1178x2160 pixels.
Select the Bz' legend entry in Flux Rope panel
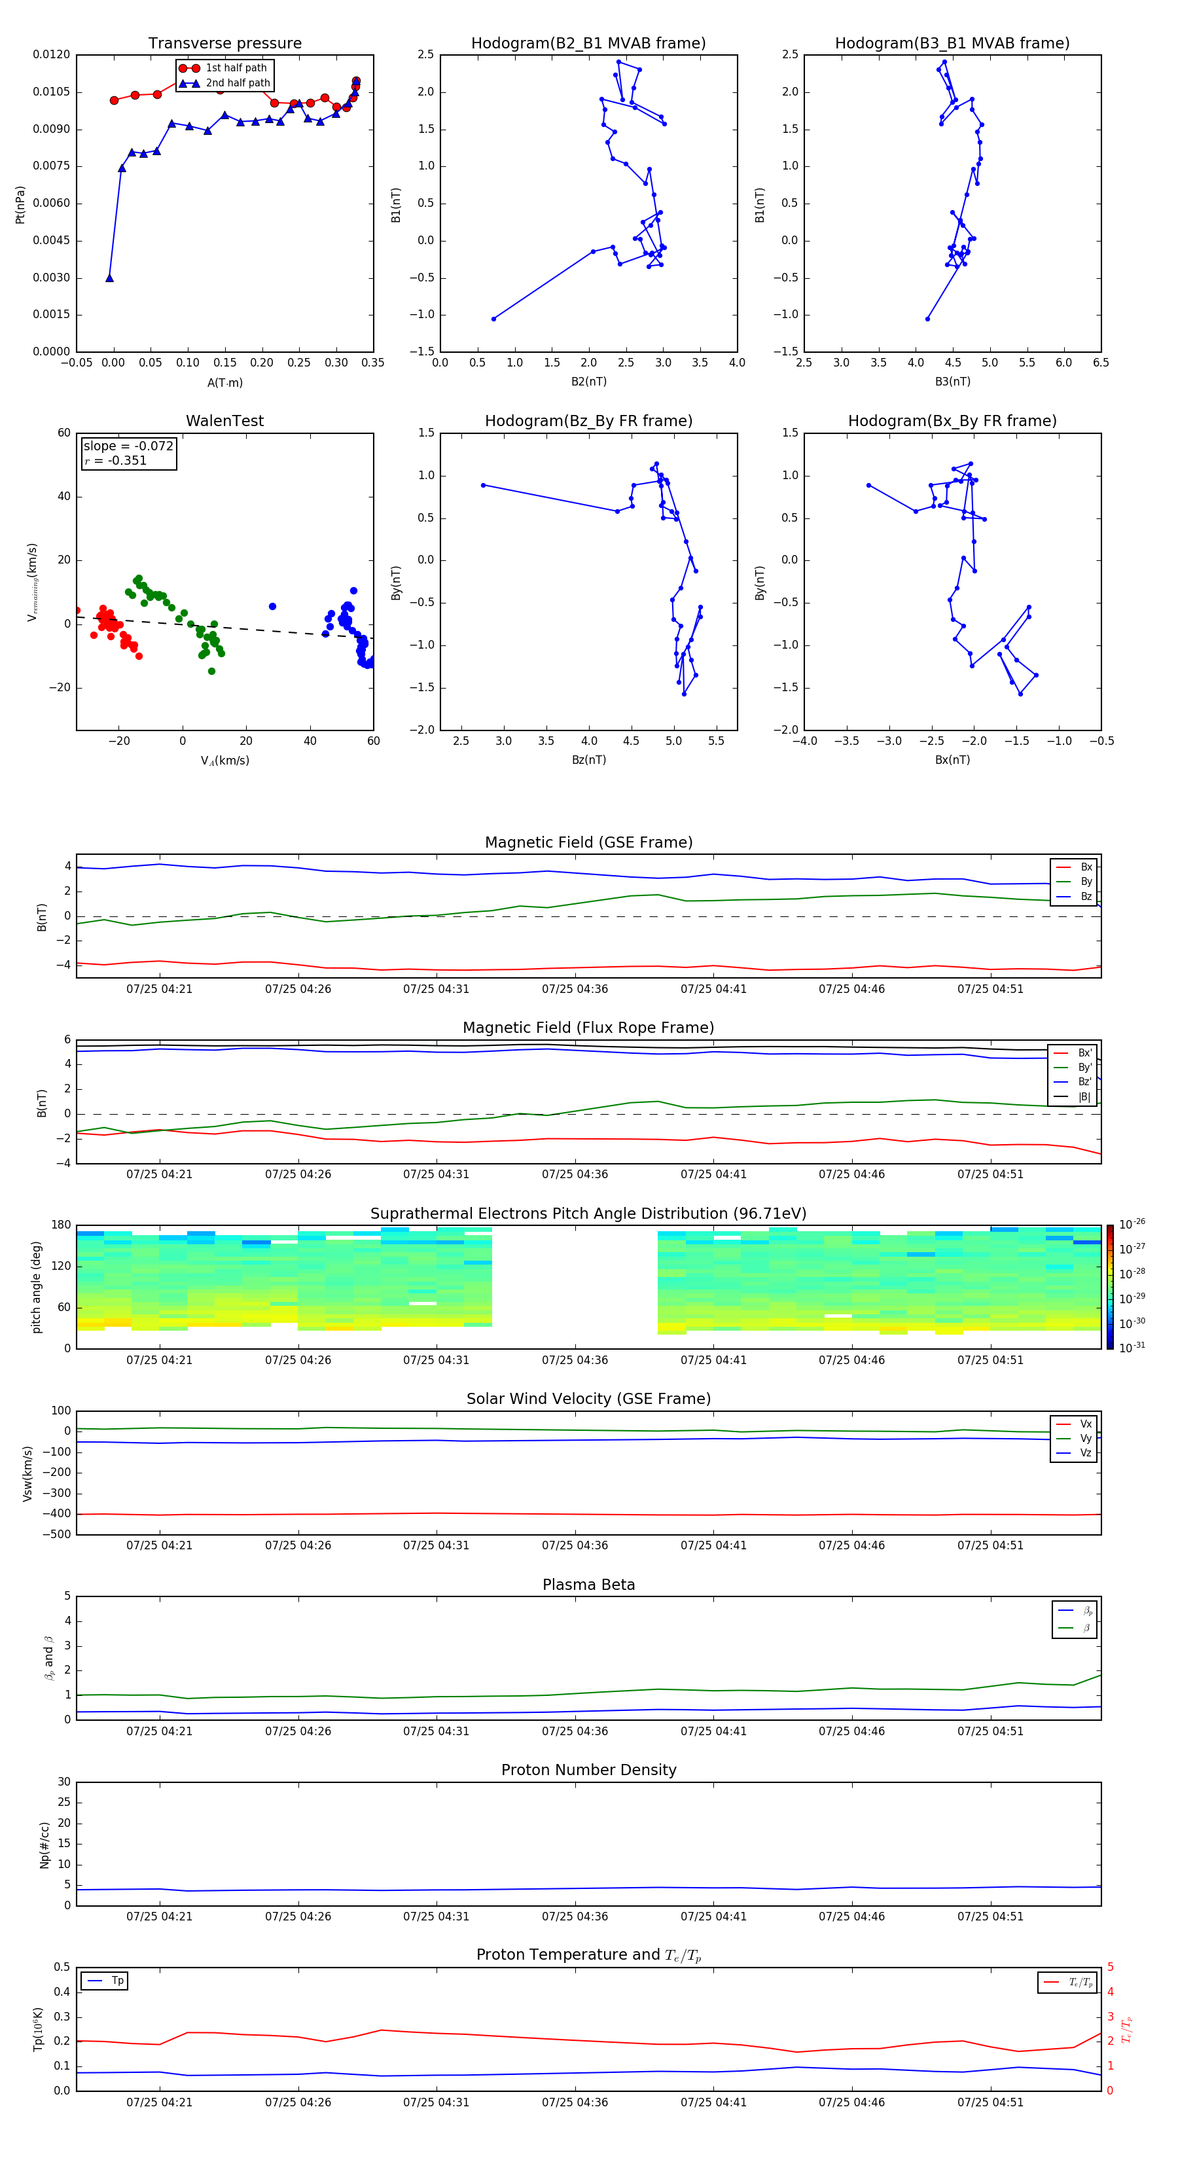tap(1073, 1083)
